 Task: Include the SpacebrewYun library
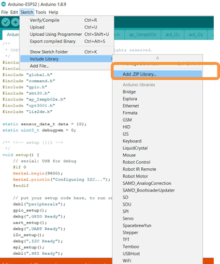[158, 226]
